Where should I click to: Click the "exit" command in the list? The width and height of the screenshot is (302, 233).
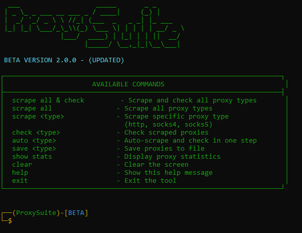pos(20,181)
